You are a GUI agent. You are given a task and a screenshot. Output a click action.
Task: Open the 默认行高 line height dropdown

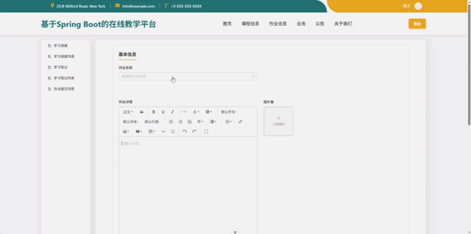point(153,122)
